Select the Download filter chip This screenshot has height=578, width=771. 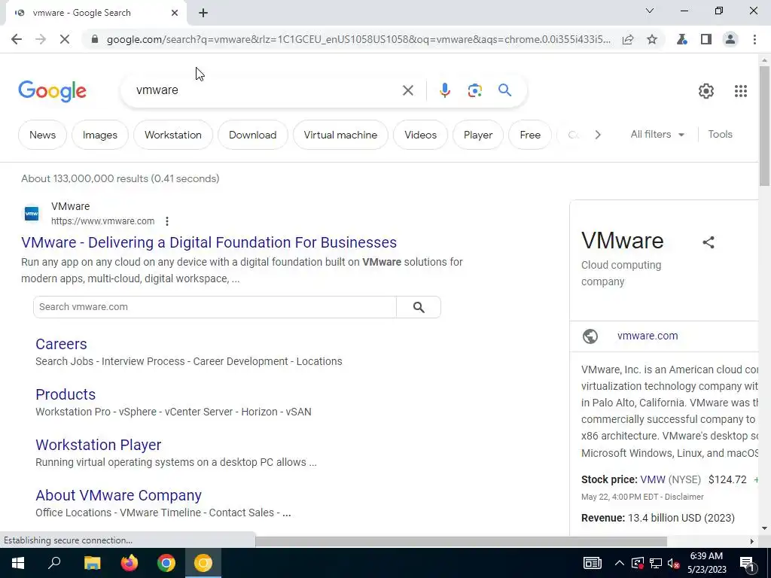(253, 135)
